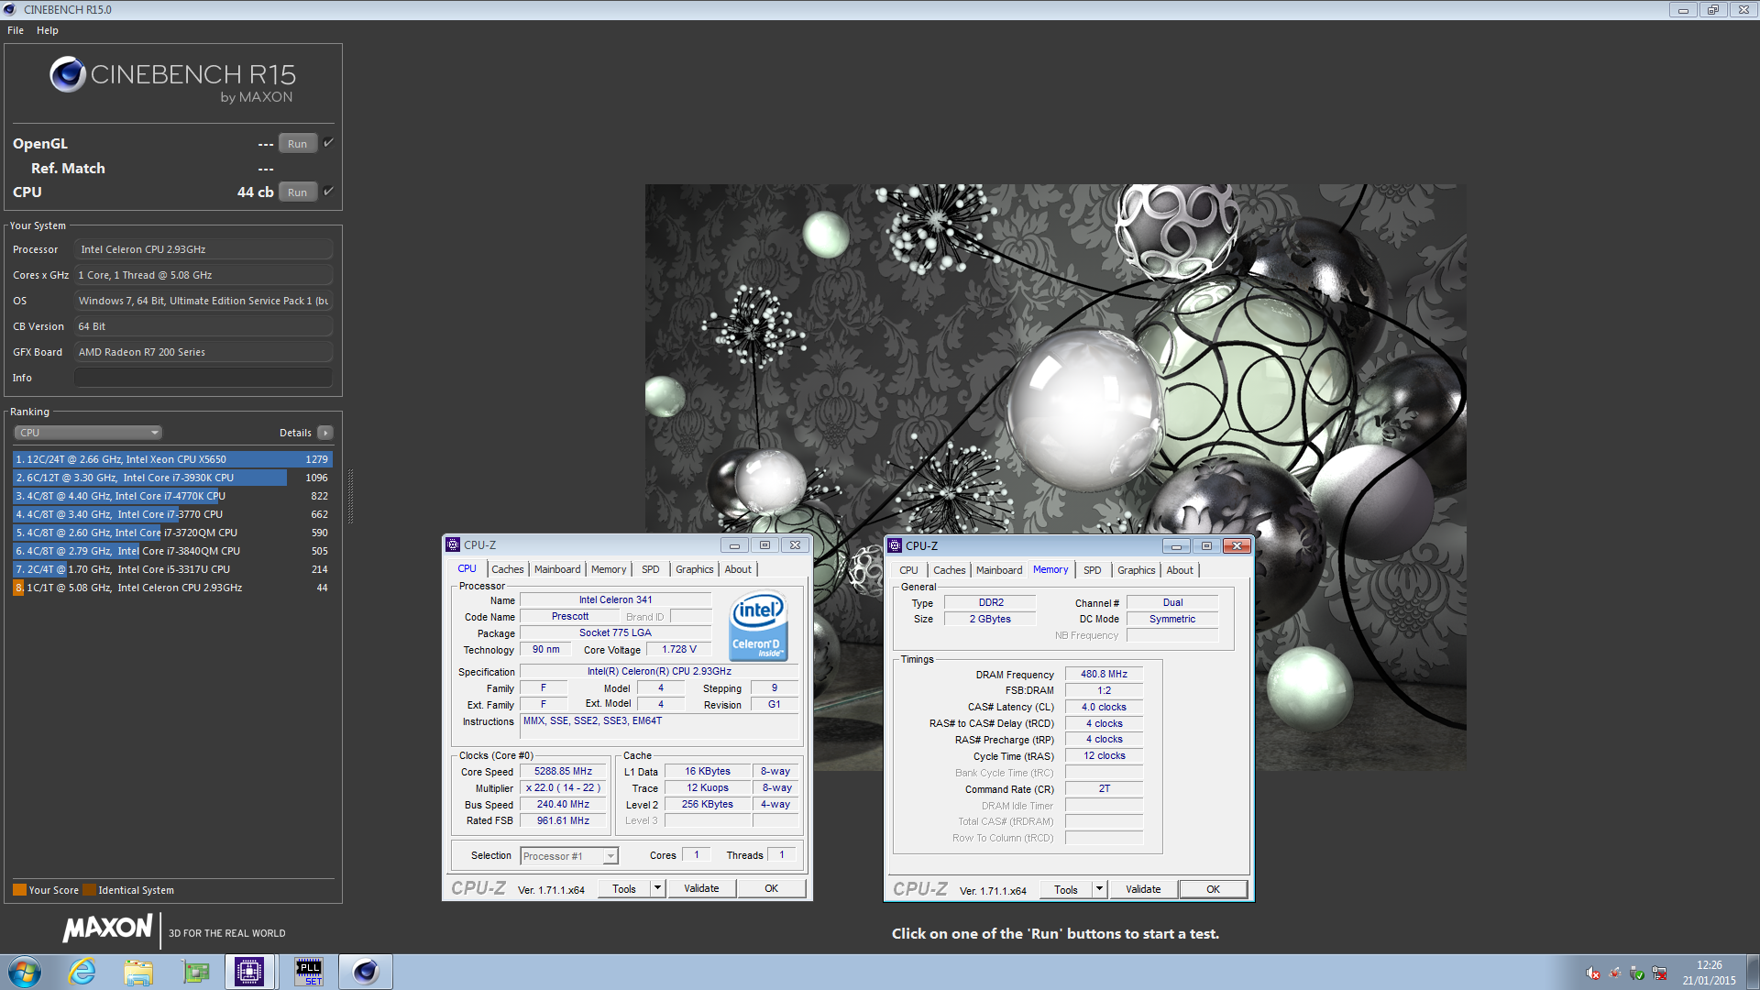The width and height of the screenshot is (1760, 990).
Task: Open the File menu
Action: [16, 30]
